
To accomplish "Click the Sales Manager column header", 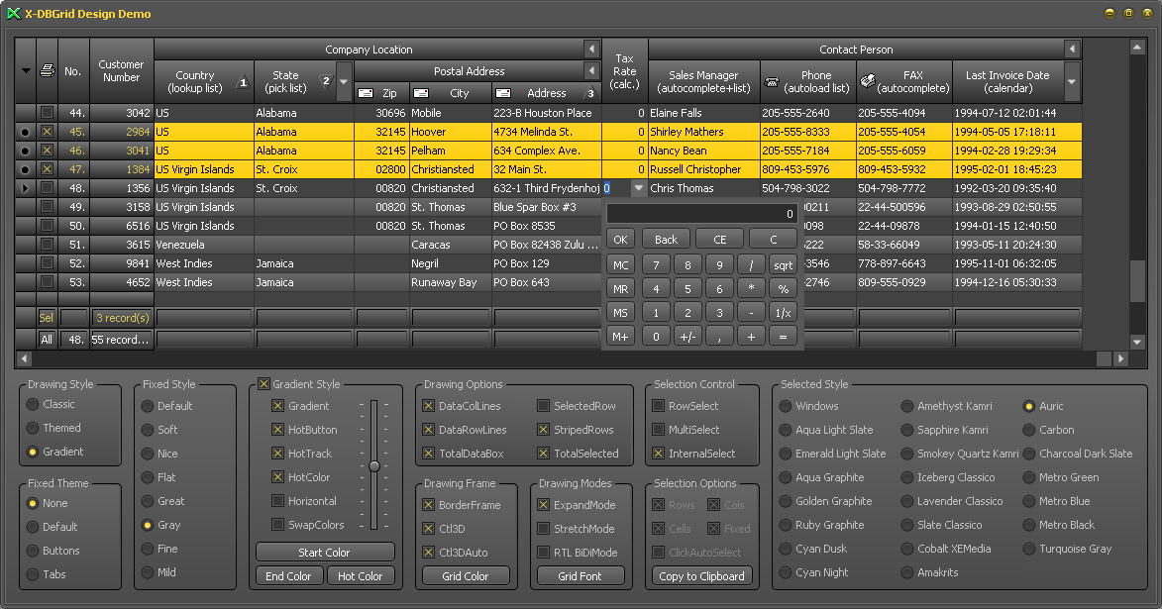I will [x=703, y=81].
